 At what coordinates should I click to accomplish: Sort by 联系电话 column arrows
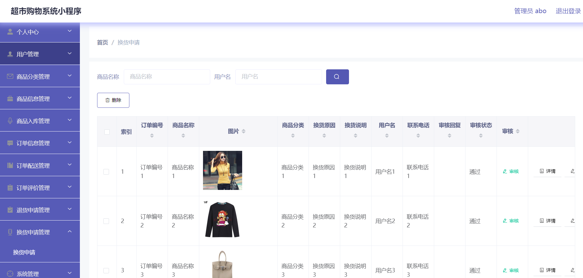[x=418, y=136]
